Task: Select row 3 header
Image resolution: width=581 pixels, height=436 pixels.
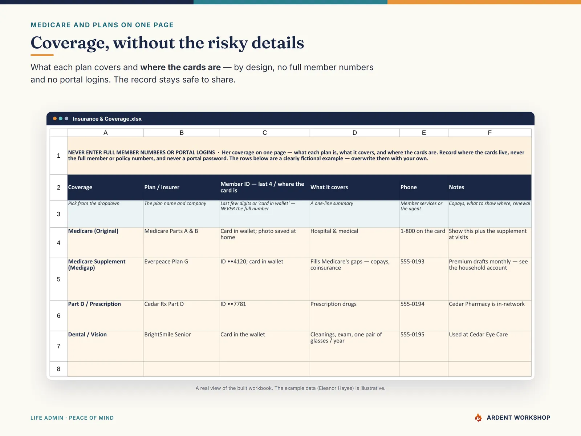Action: [58, 214]
